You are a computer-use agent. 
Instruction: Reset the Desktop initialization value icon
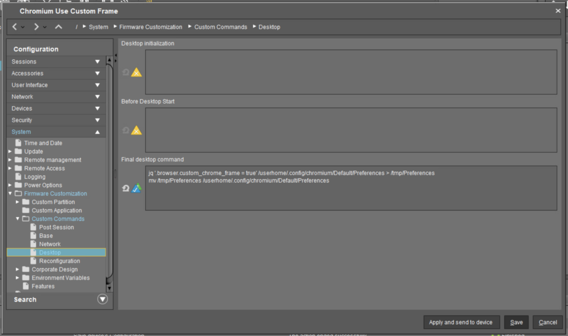[126, 73]
